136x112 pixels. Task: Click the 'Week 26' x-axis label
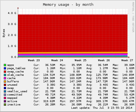tap(104, 60)
